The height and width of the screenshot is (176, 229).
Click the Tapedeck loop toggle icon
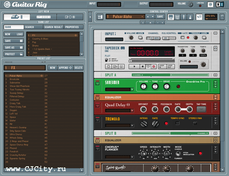tap(148, 66)
